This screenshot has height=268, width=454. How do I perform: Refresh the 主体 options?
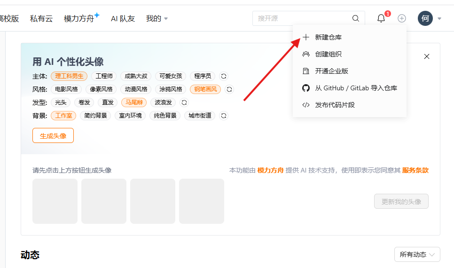coord(224,76)
